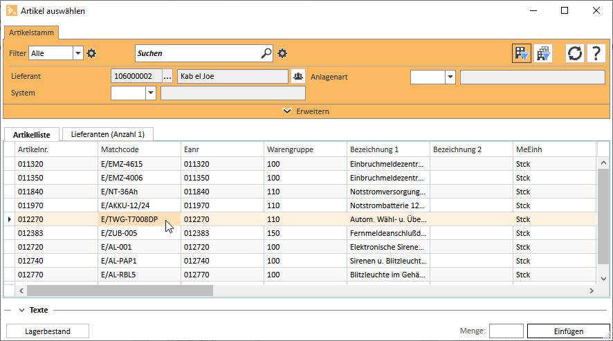613x341 pixels.
Task: Sort by the Warengruppe column header
Action: coord(305,149)
